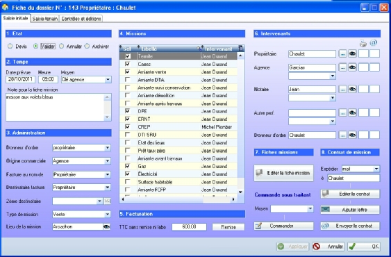This screenshot has height=257, width=391.
Task: Open Expédier mail dropdown
Action: (x=376, y=169)
